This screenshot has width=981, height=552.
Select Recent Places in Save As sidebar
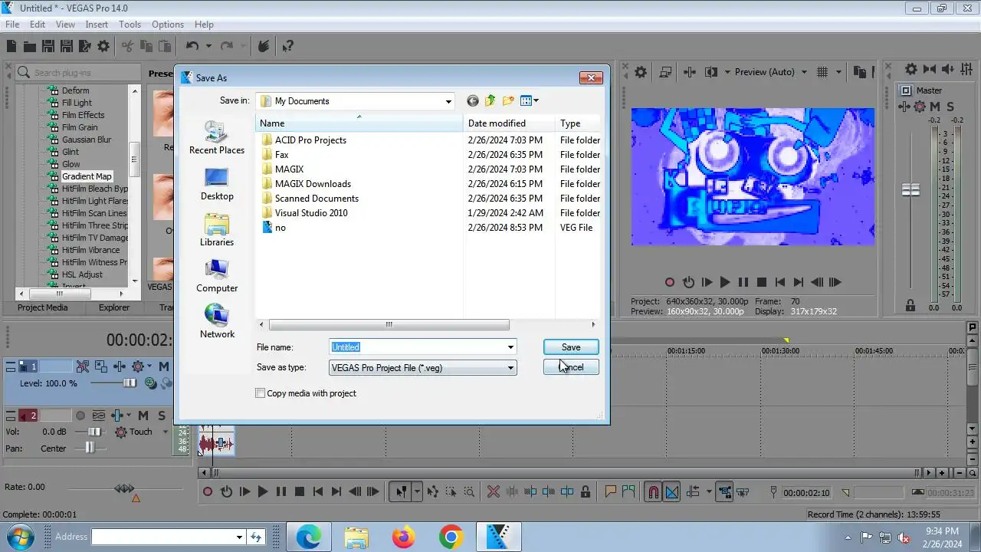[x=217, y=138]
